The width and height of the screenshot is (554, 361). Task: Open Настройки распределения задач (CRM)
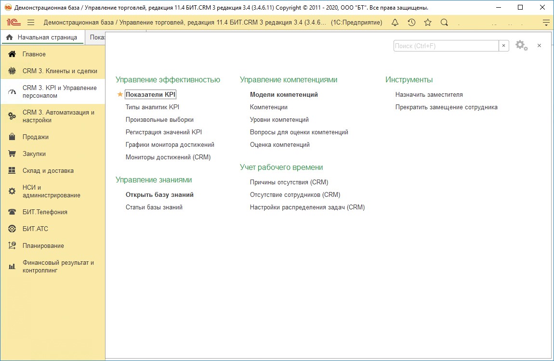307,207
